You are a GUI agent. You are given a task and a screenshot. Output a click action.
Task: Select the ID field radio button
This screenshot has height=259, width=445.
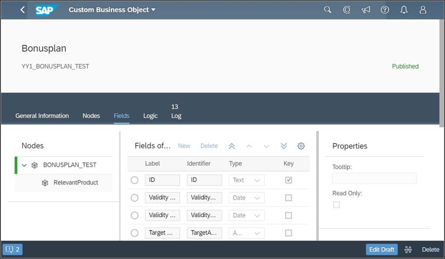pyautogui.click(x=135, y=180)
